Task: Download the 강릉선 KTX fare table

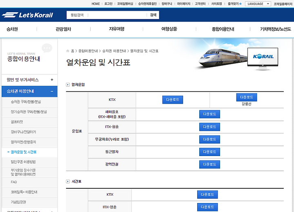Action: point(247,97)
